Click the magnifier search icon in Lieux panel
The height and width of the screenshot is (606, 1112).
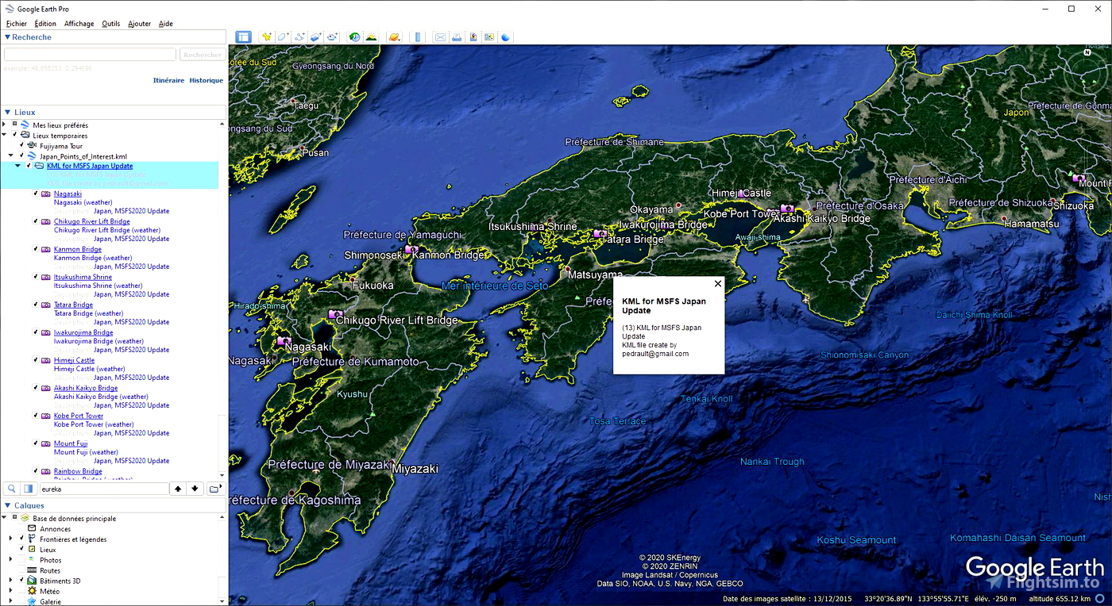pos(12,489)
